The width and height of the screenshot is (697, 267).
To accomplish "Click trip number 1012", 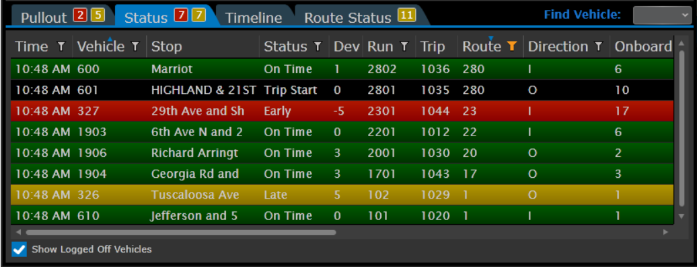I will pos(435,131).
